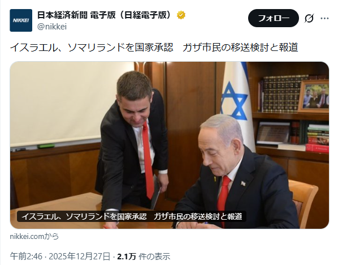Click the @nikkei handle
Image resolution: width=338 pixels, height=265 pixels.
click(x=52, y=27)
